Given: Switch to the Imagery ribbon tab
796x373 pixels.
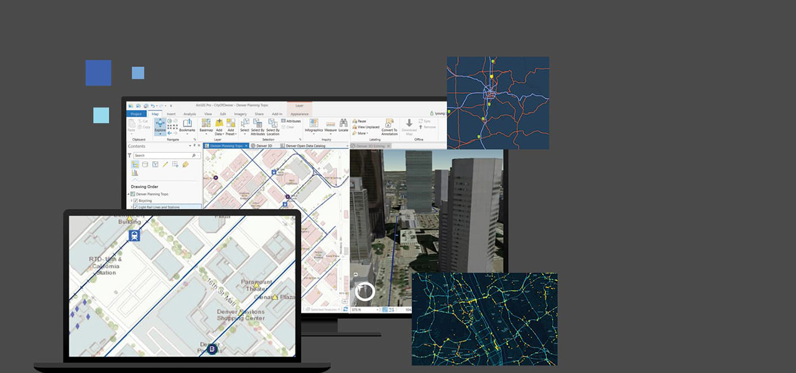Looking at the screenshot, I should pos(240,114).
